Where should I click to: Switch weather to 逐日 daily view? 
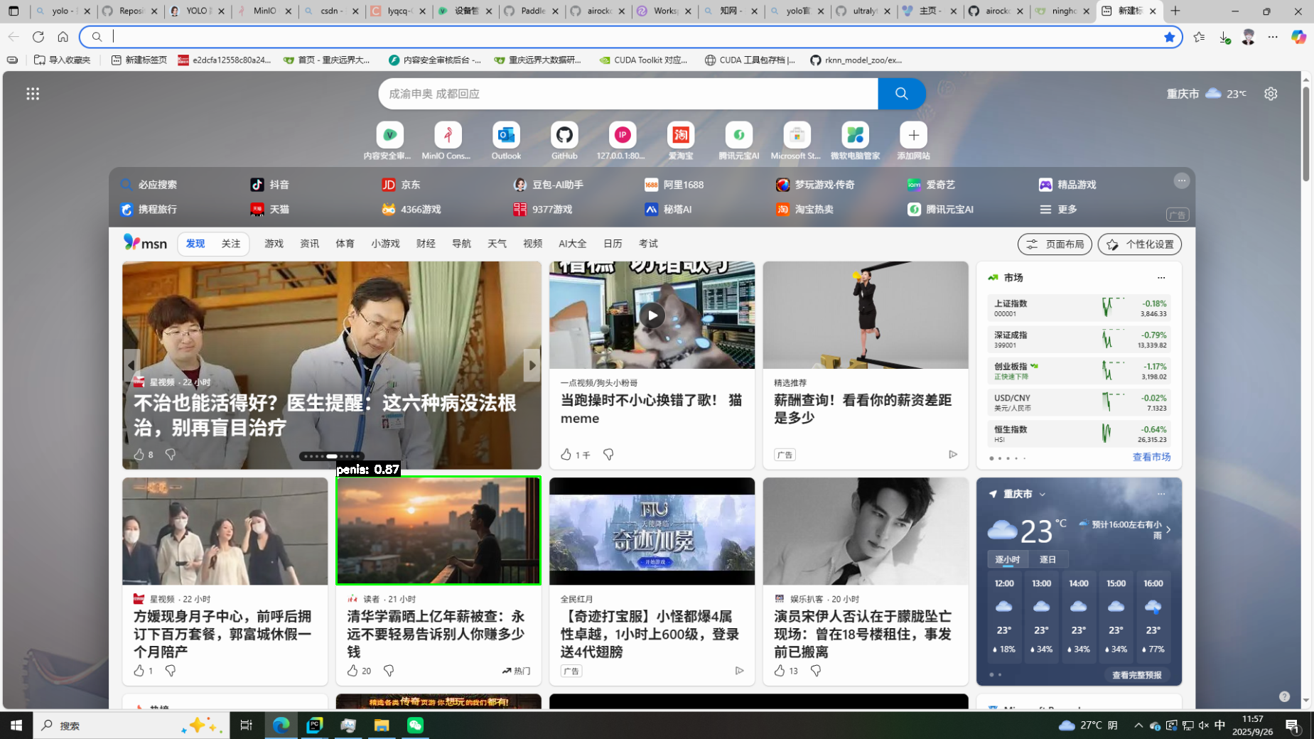[1048, 559]
